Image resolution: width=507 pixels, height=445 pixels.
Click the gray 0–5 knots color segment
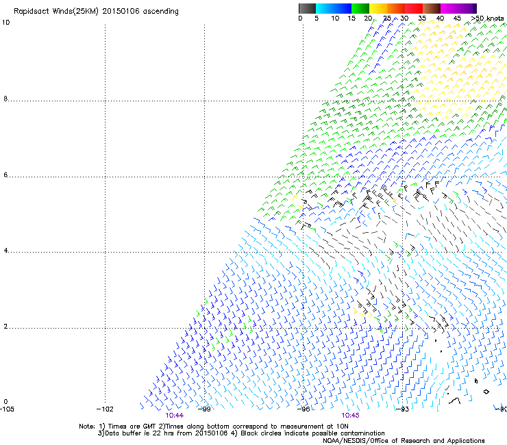307,8
